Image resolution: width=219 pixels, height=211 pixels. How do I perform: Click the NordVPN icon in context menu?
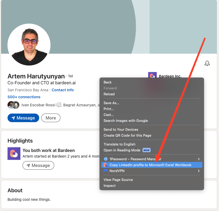pos(106,171)
